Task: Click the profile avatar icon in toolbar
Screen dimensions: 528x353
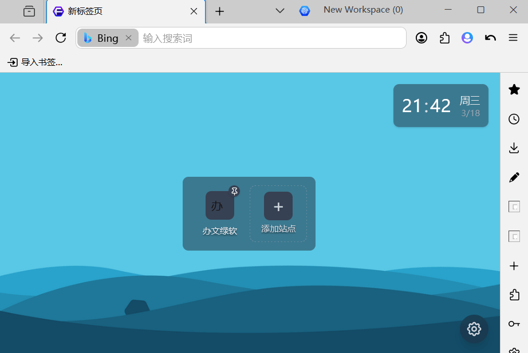Action: point(467,37)
